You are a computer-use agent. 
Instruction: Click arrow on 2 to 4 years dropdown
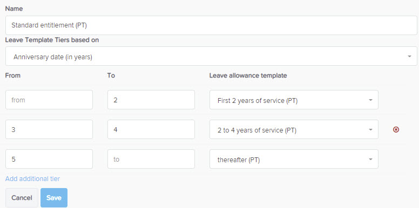pyautogui.click(x=370, y=130)
